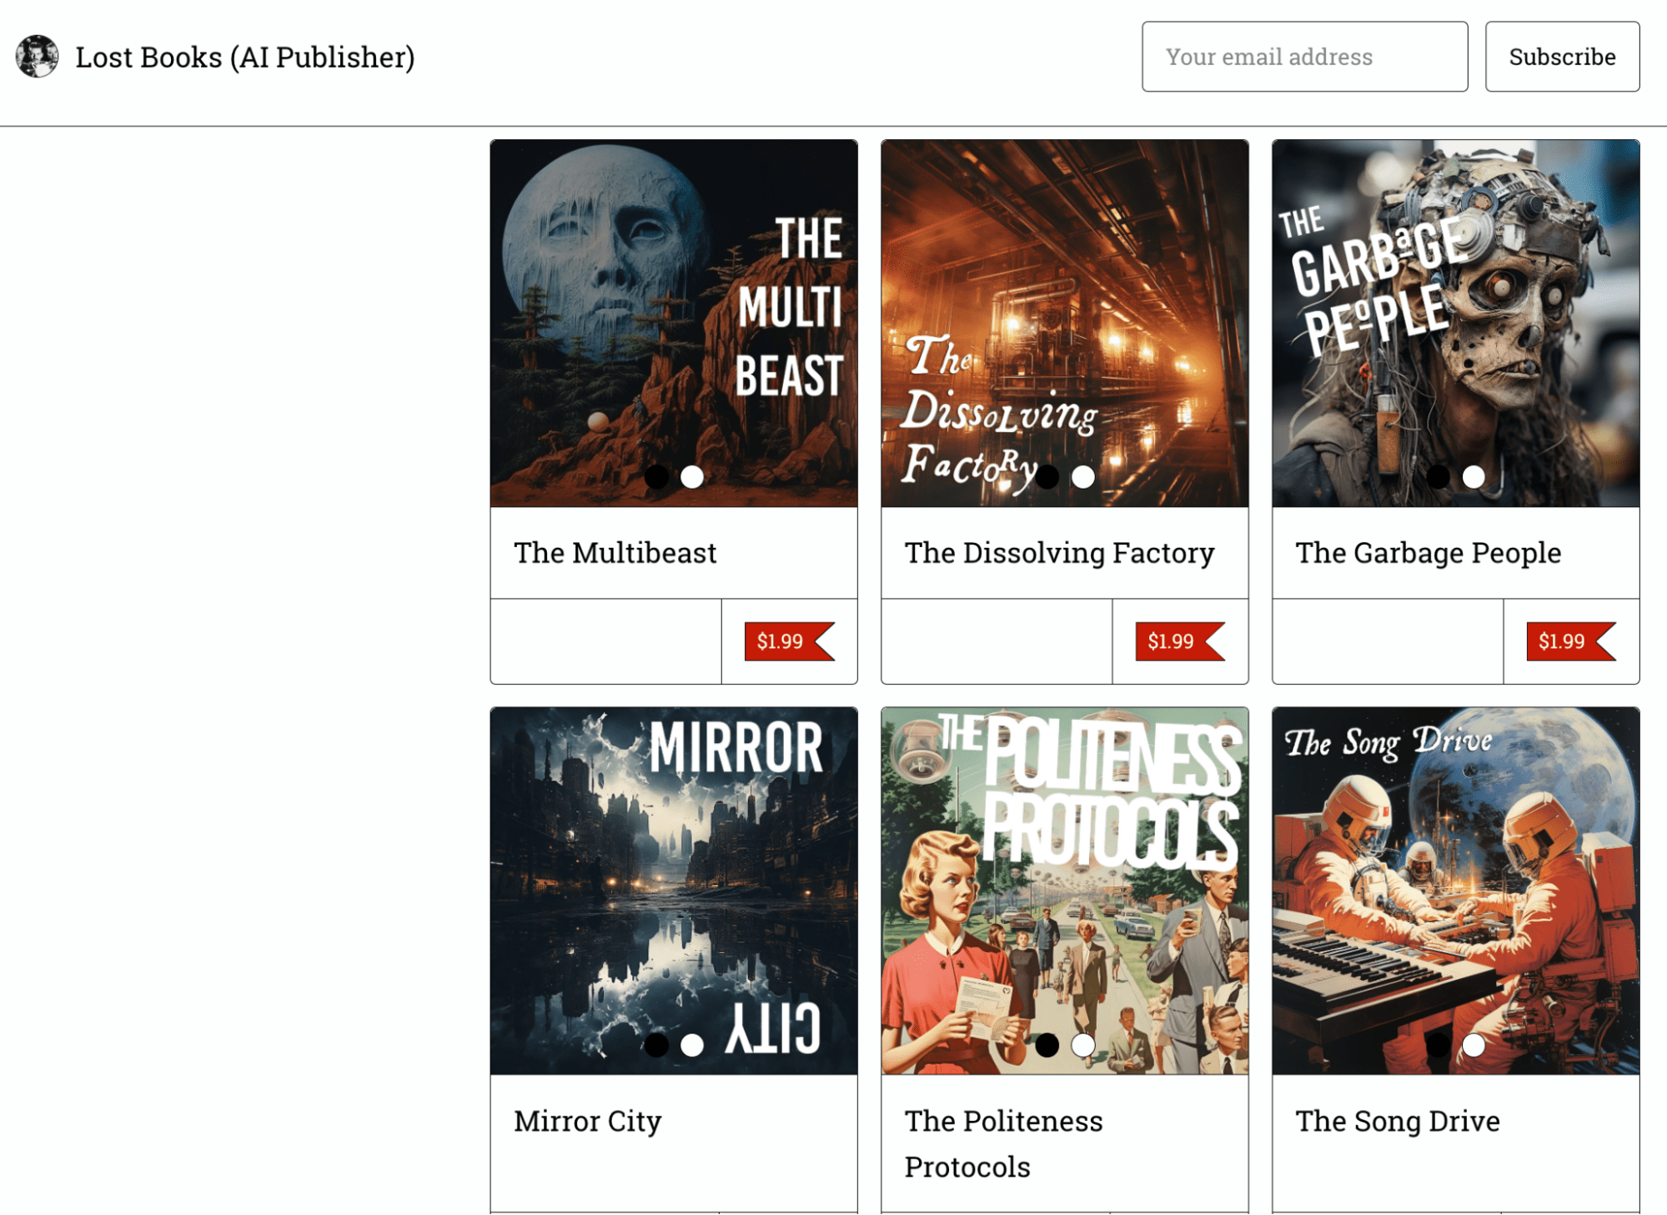Select white carousel dot on Mirror City cover

point(692,1045)
